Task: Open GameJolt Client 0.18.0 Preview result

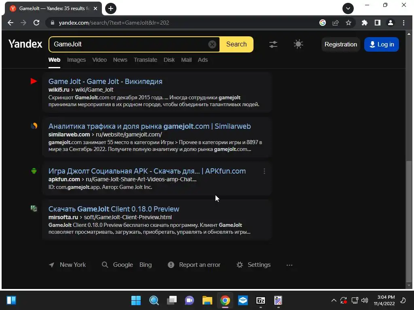Action: (114, 209)
